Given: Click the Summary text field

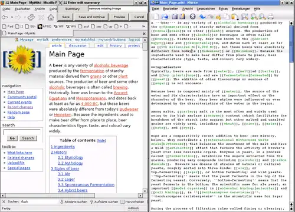Looking at the screenshot, I should (118, 9).
